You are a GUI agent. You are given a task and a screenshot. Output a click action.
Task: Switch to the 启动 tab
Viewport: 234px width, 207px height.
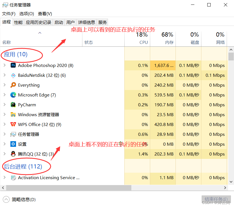[59, 22]
